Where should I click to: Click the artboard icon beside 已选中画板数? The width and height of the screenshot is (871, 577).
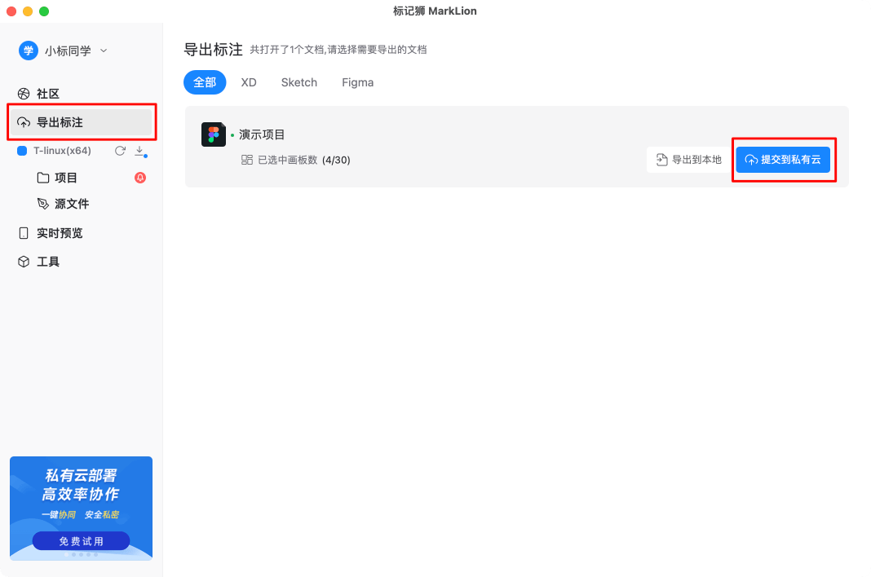247,160
